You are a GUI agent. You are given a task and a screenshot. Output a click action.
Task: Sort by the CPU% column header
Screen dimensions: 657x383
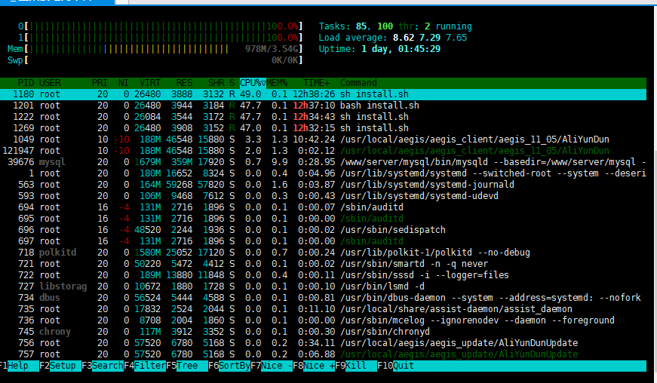(x=253, y=83)
